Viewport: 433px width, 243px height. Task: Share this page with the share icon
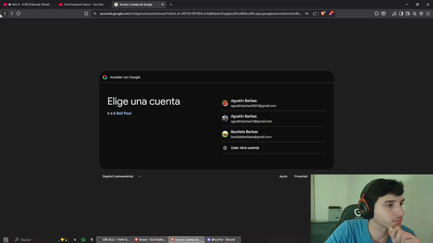tap(315, 13)
